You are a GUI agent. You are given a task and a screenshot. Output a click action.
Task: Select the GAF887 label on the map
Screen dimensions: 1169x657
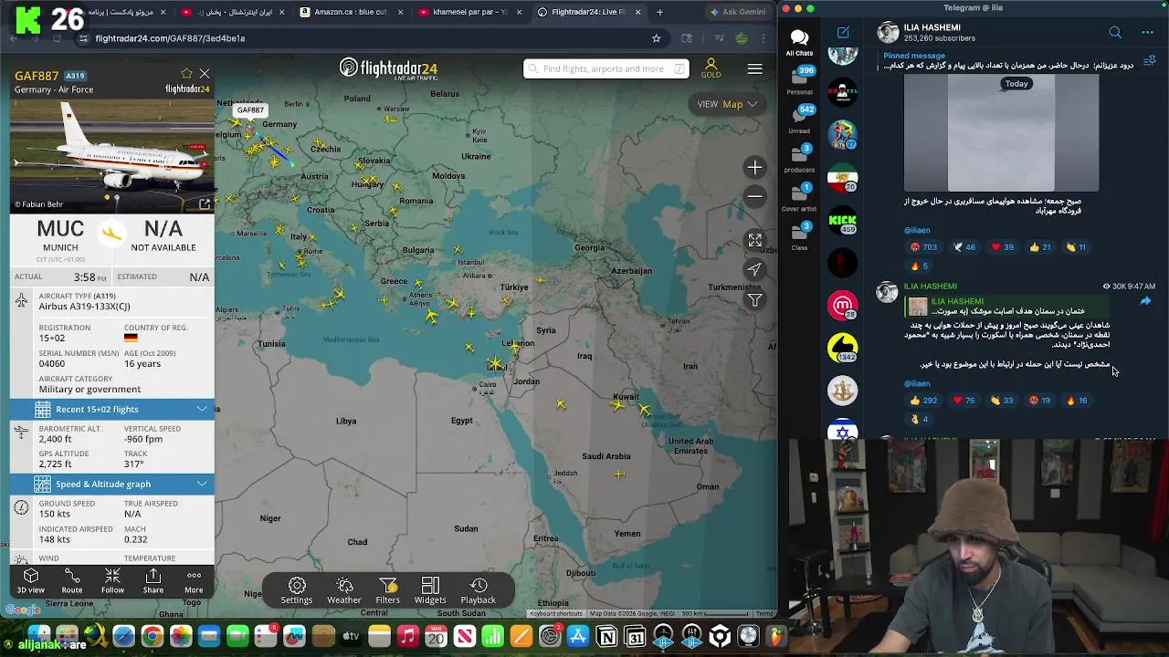(250, 110)
